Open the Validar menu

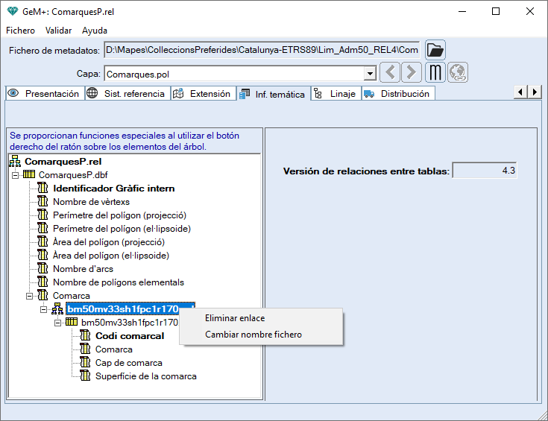58,31
